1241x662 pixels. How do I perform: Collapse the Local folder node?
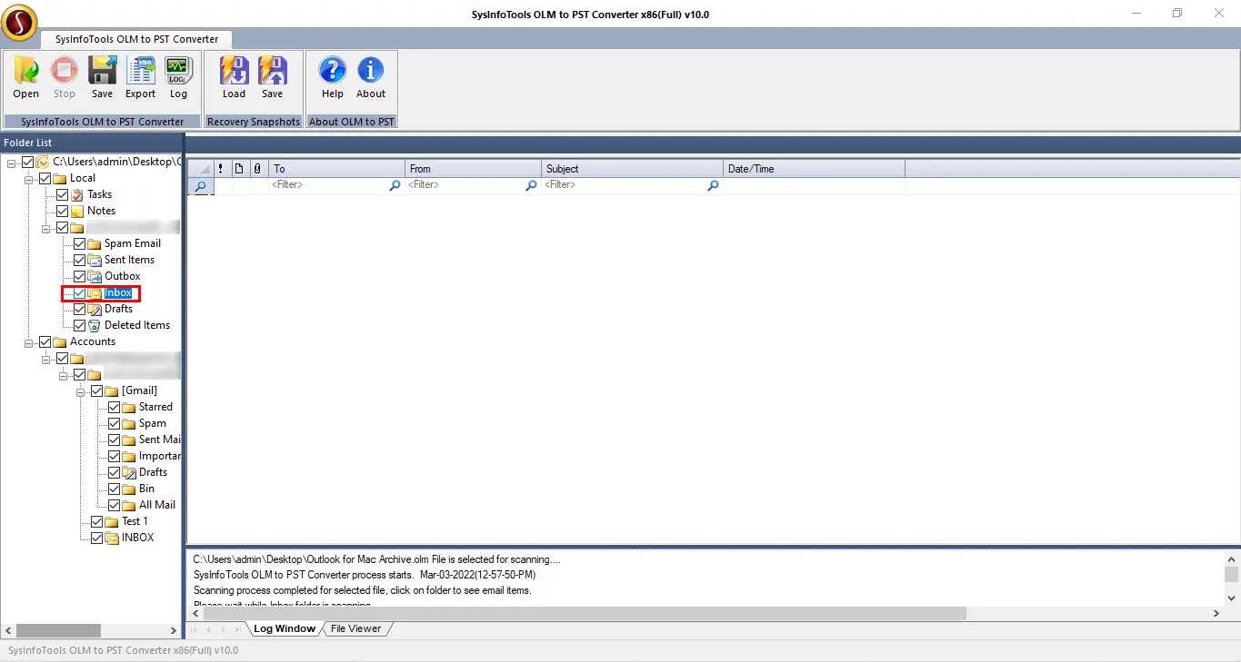pyautogui.click(x=29, y=178)
